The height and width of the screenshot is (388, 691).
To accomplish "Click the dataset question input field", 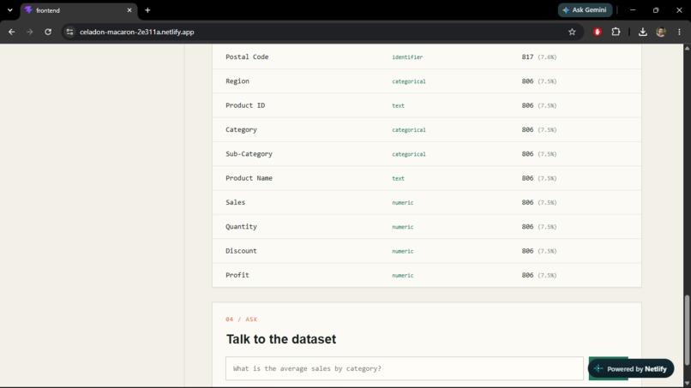I will point(404,368).
